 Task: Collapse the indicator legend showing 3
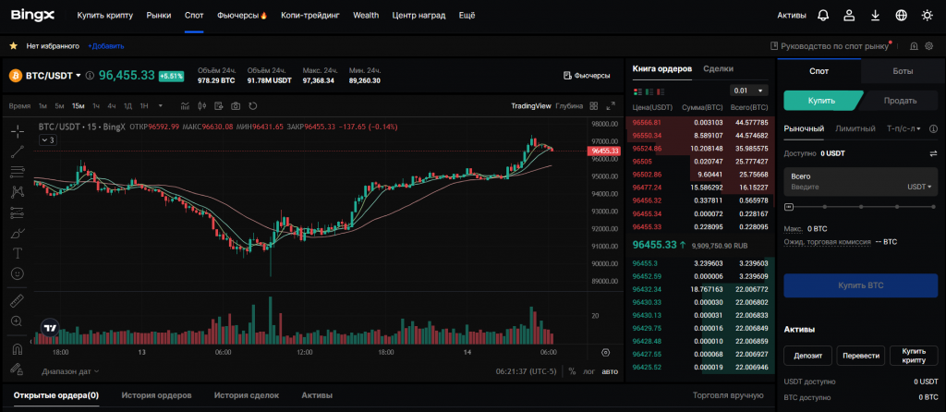coord(48,139)
